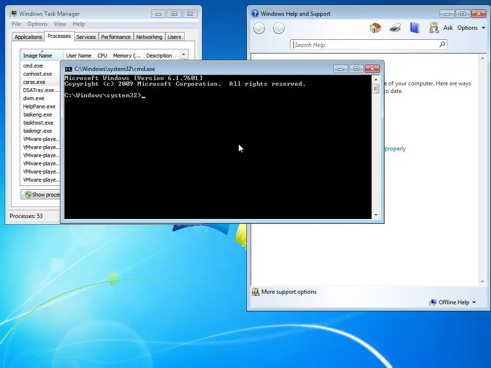
Task: Switch to the Applications tab
Action: [28, 37]
